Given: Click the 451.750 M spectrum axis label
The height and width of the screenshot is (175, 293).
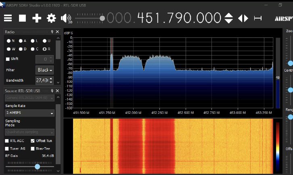Looking at the screenshot, I should (107, 113).
